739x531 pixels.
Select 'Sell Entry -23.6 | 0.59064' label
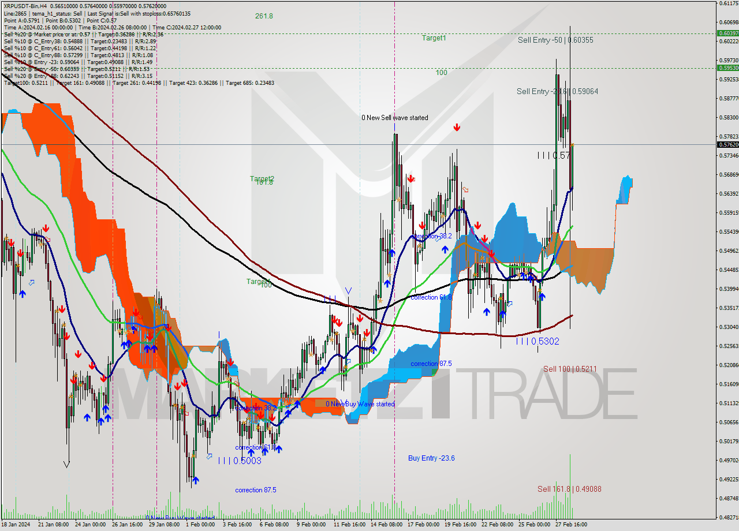pyautogui.click(x=557, y=91)
